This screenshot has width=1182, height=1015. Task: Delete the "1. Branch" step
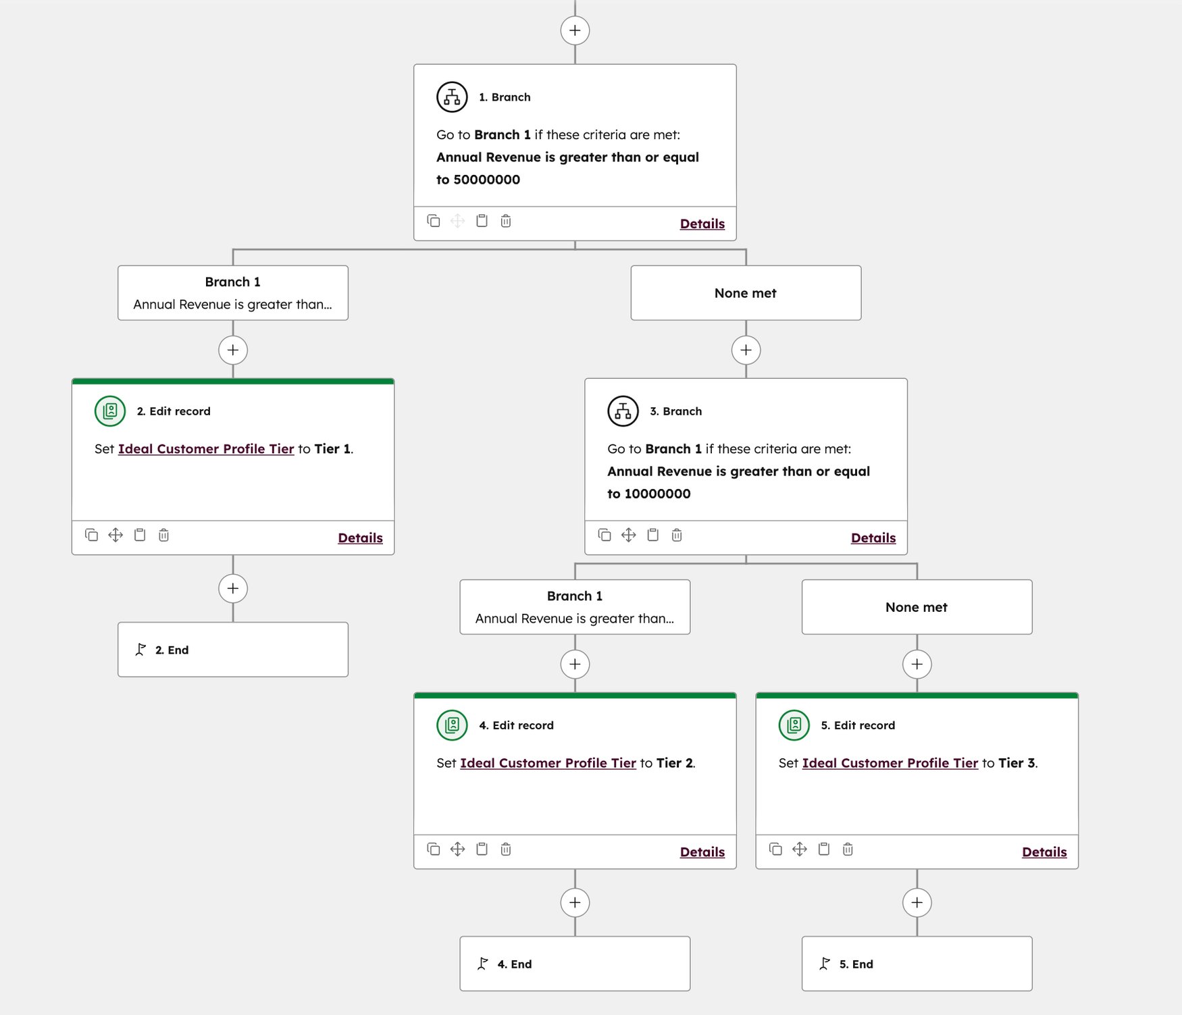[506, 221]
